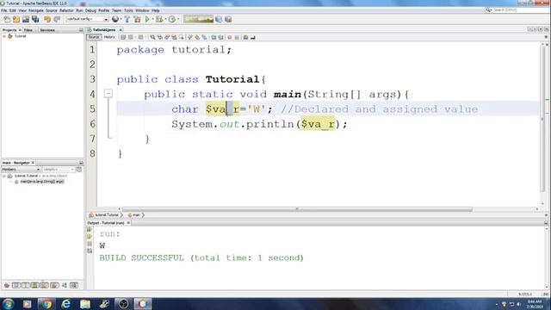Run the project with green play icon
The width and height of the screenshot is (551, 310).
(x=147, y=19)
